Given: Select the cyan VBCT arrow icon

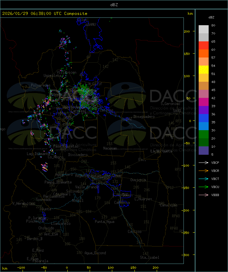Looking at the screenshot, I should pyautogui.click(x=203, y=179).
